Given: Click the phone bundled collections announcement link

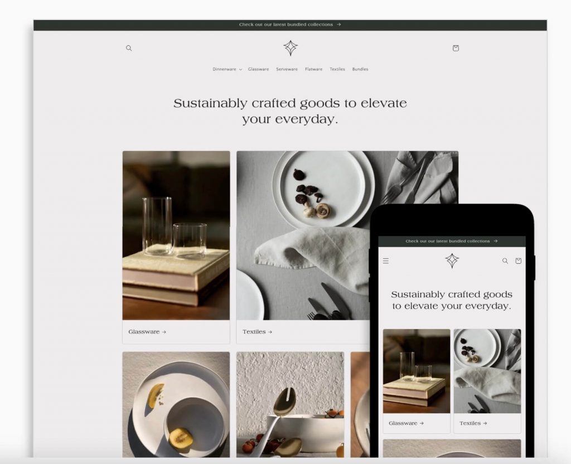Looking at the screenshot, I should (x=452, y=241).
